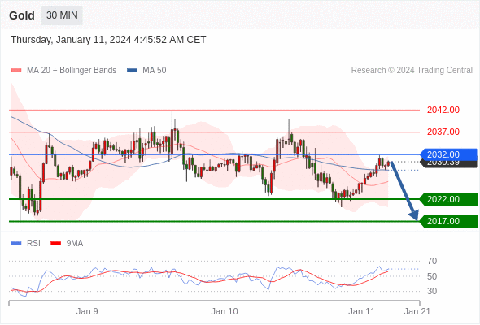Click the Jan 21 date axis label

point(417,311)
